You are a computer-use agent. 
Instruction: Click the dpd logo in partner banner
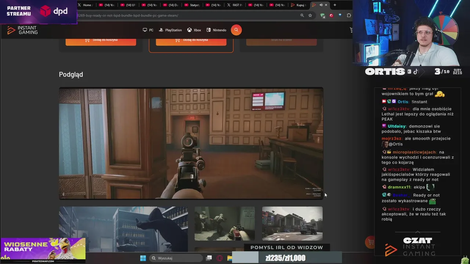54,11
